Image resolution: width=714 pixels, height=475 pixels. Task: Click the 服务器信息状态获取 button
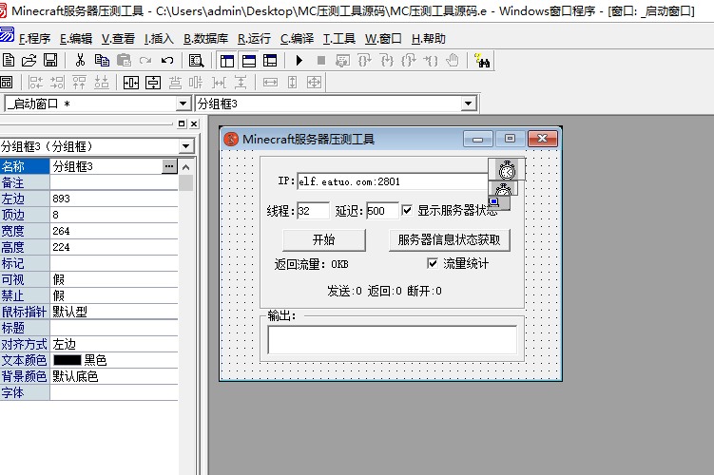[x=449, y=239]
